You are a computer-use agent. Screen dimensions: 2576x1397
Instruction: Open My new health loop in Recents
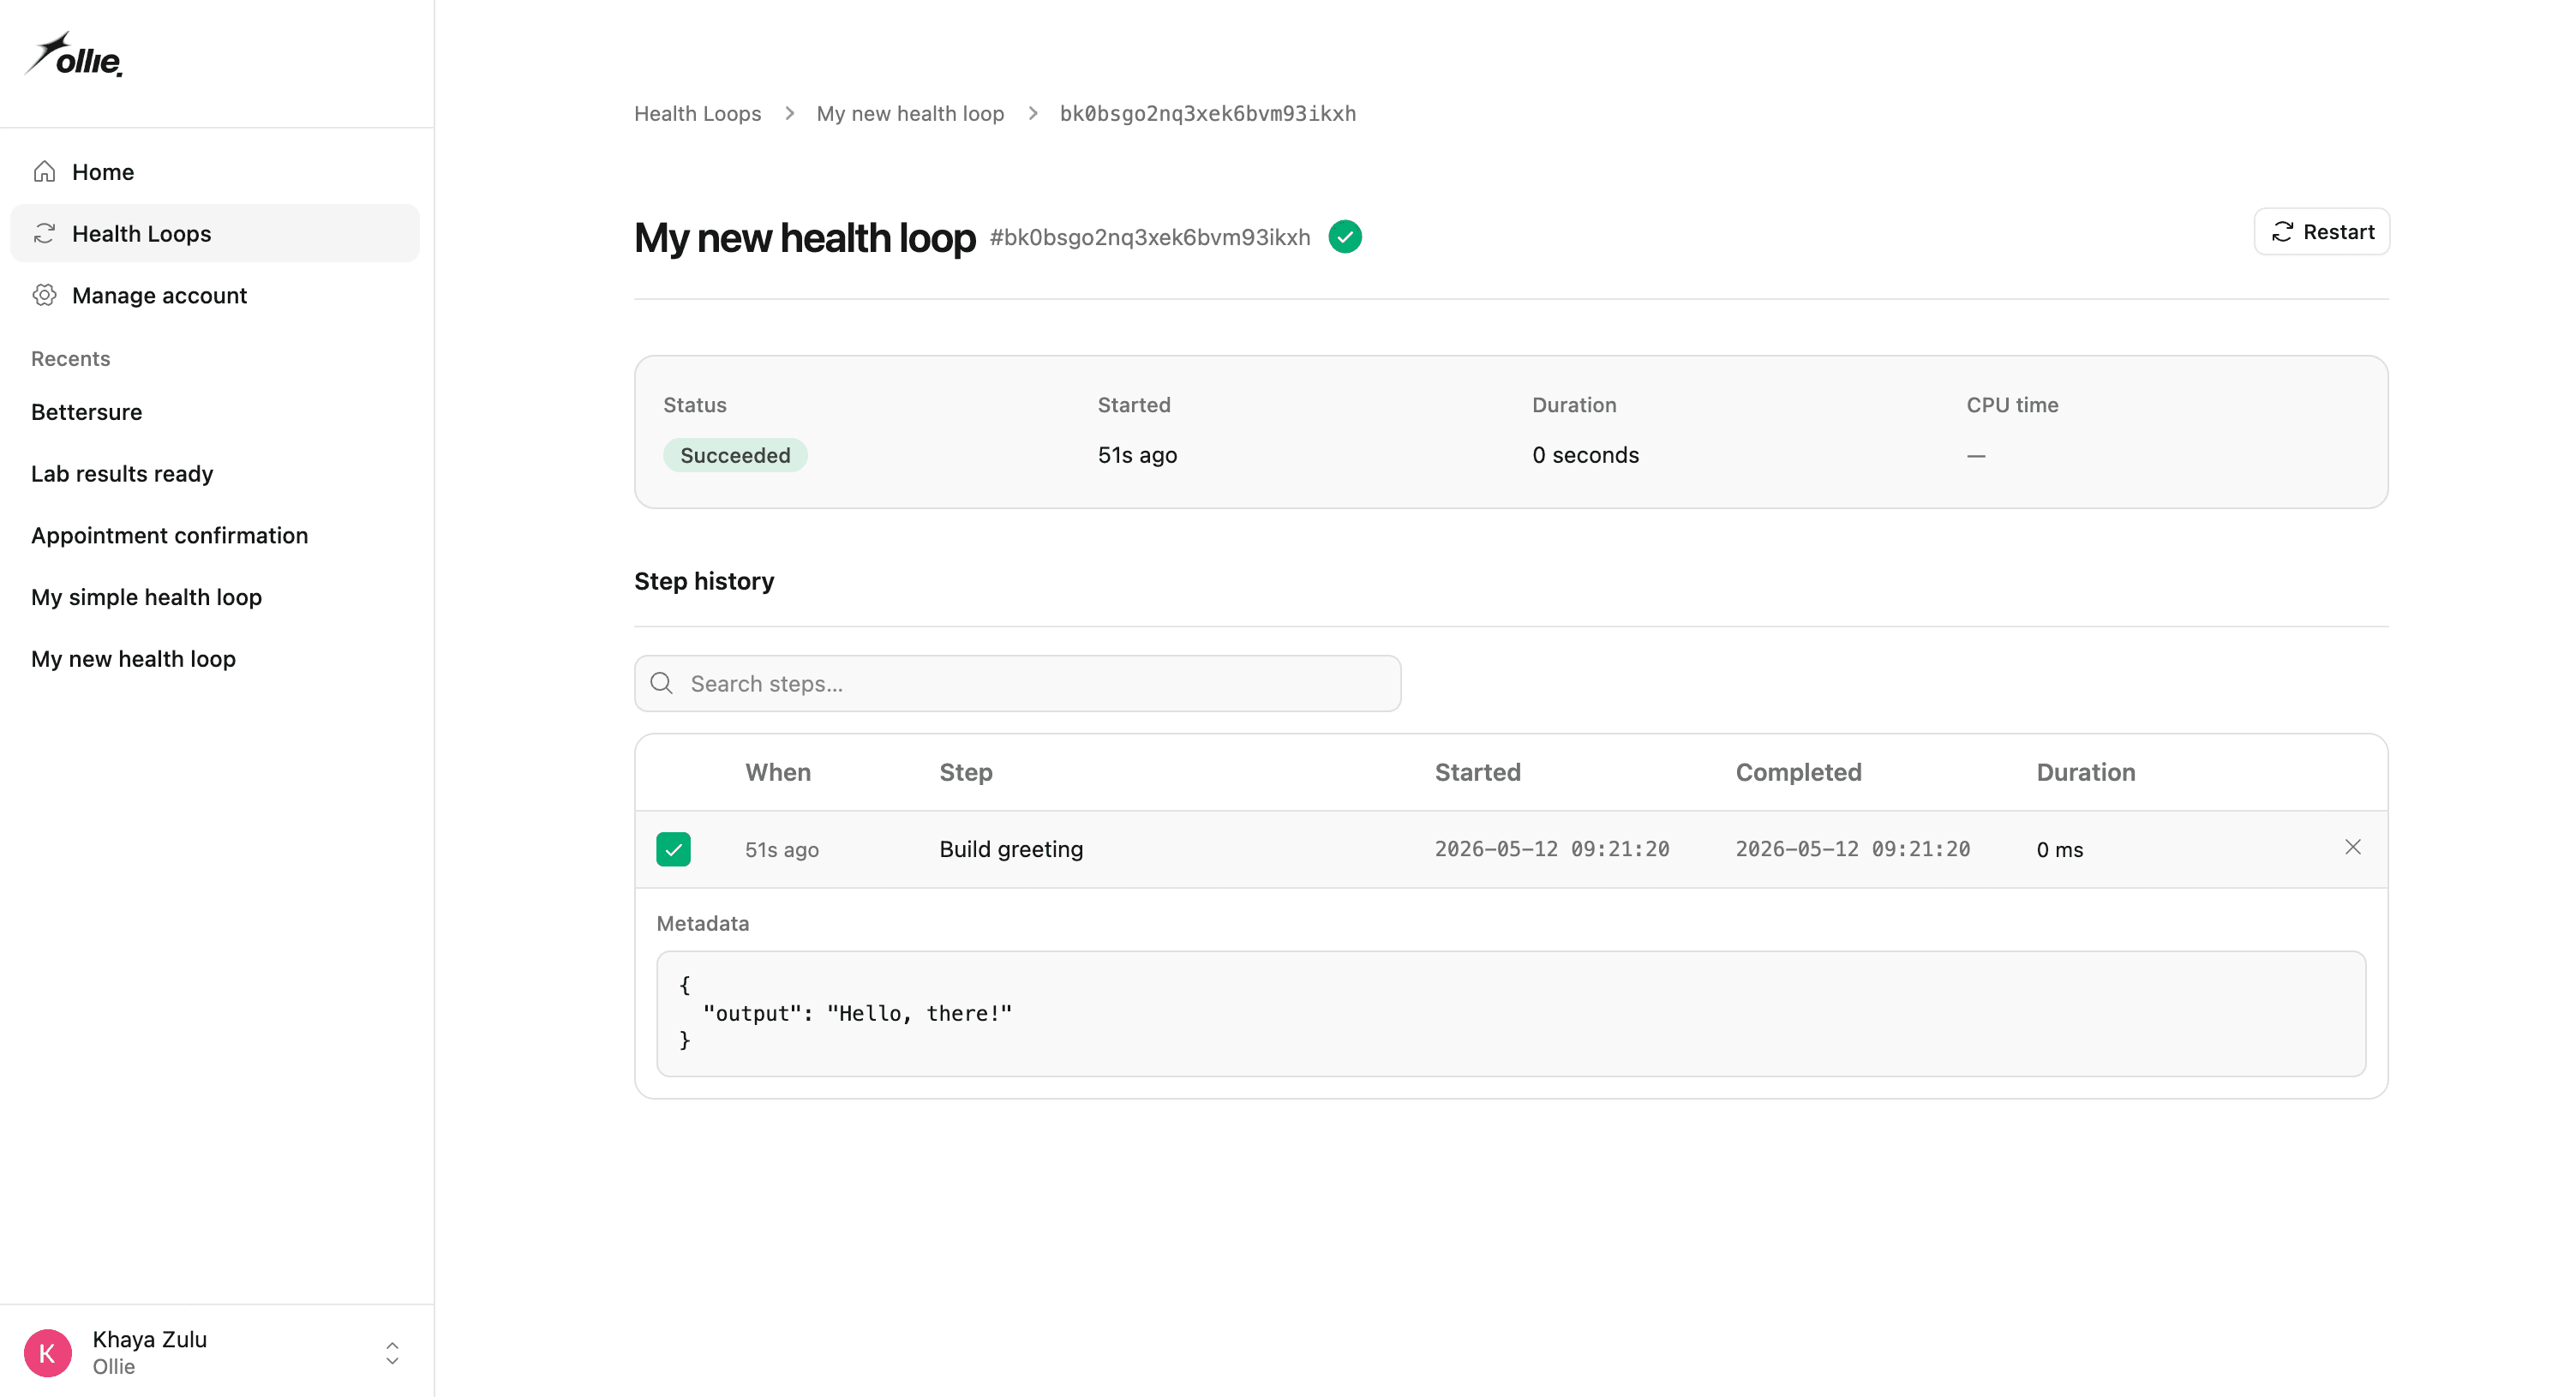click(x=134, y=659)
